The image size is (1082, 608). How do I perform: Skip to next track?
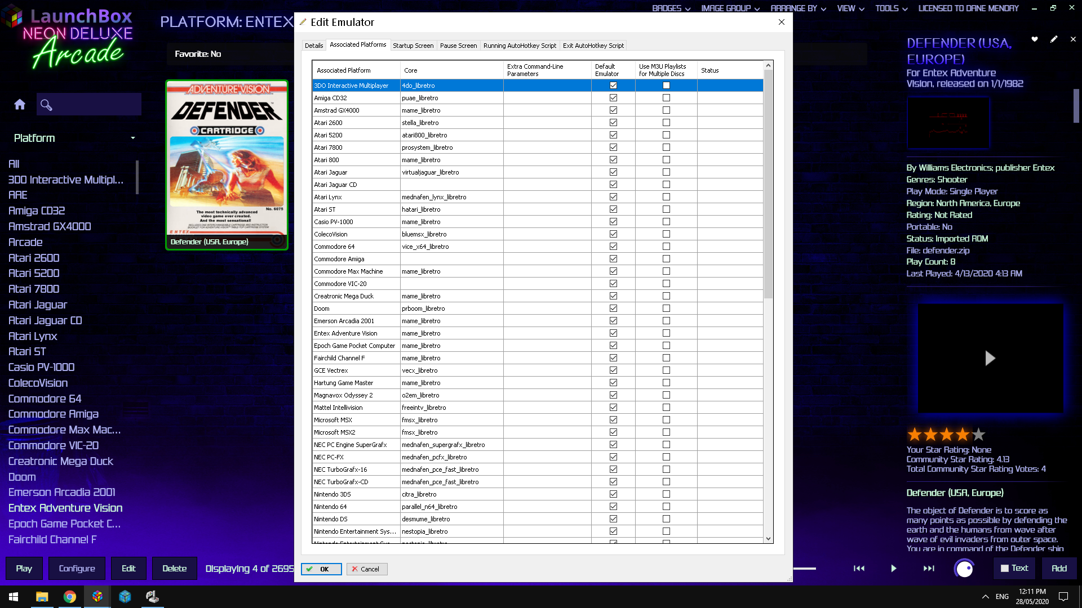(x=929, y=569)
